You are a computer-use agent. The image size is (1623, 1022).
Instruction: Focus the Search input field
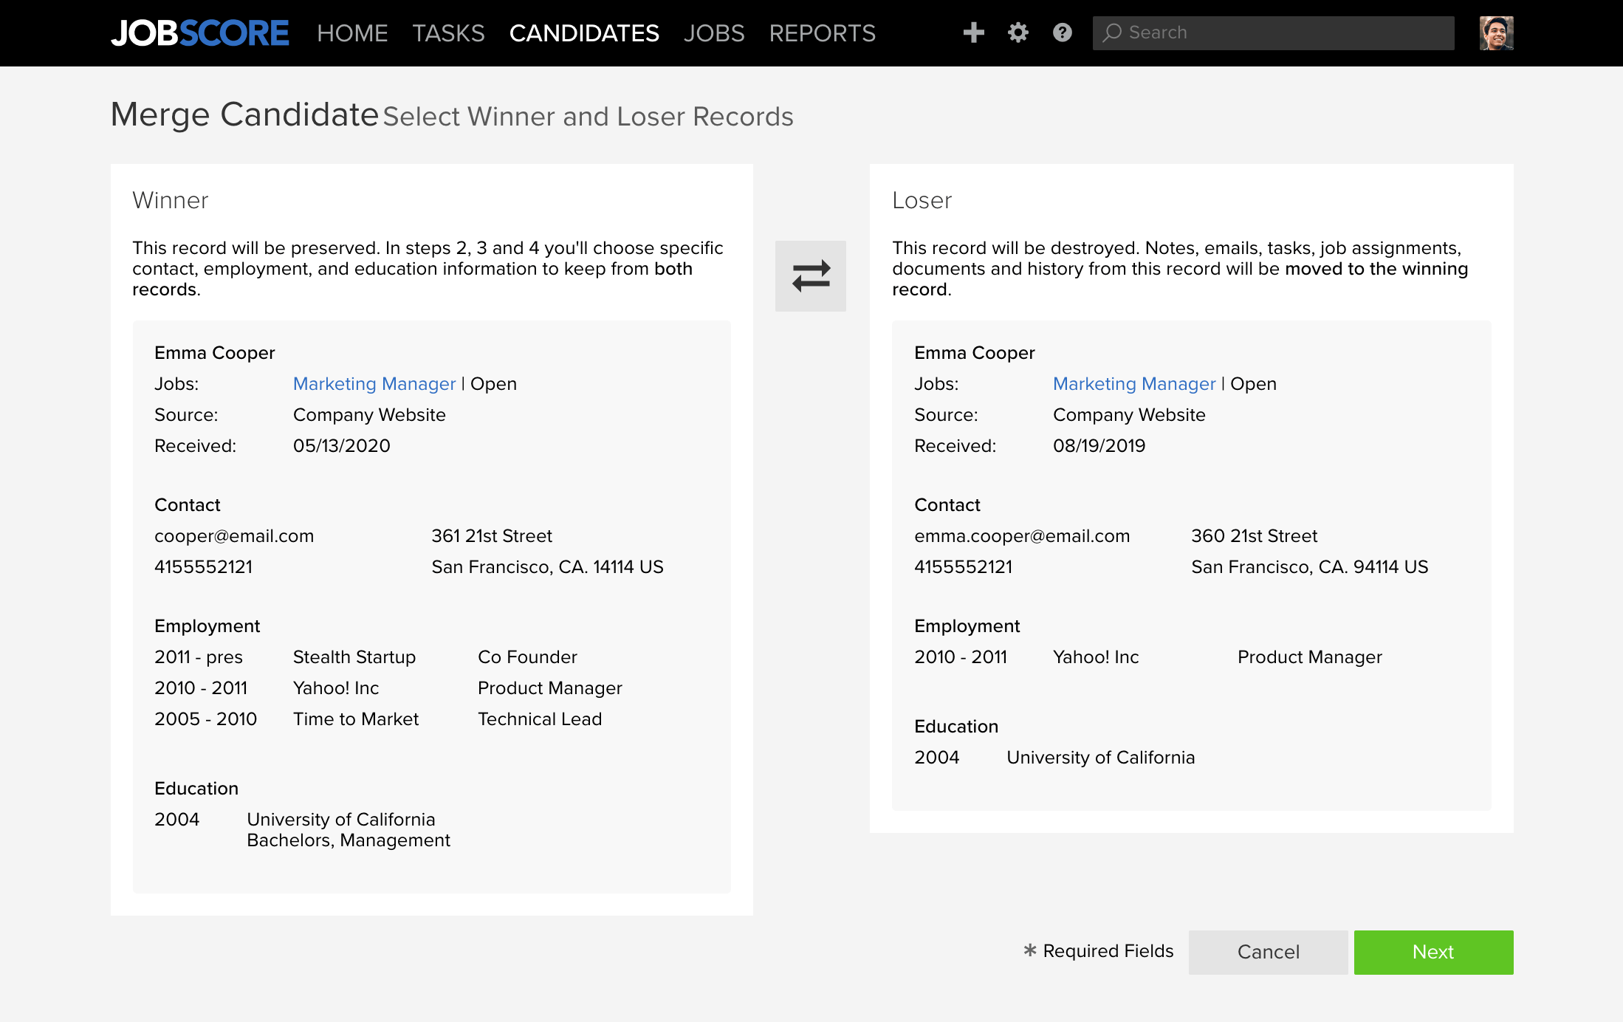[x=1274, y=33]
